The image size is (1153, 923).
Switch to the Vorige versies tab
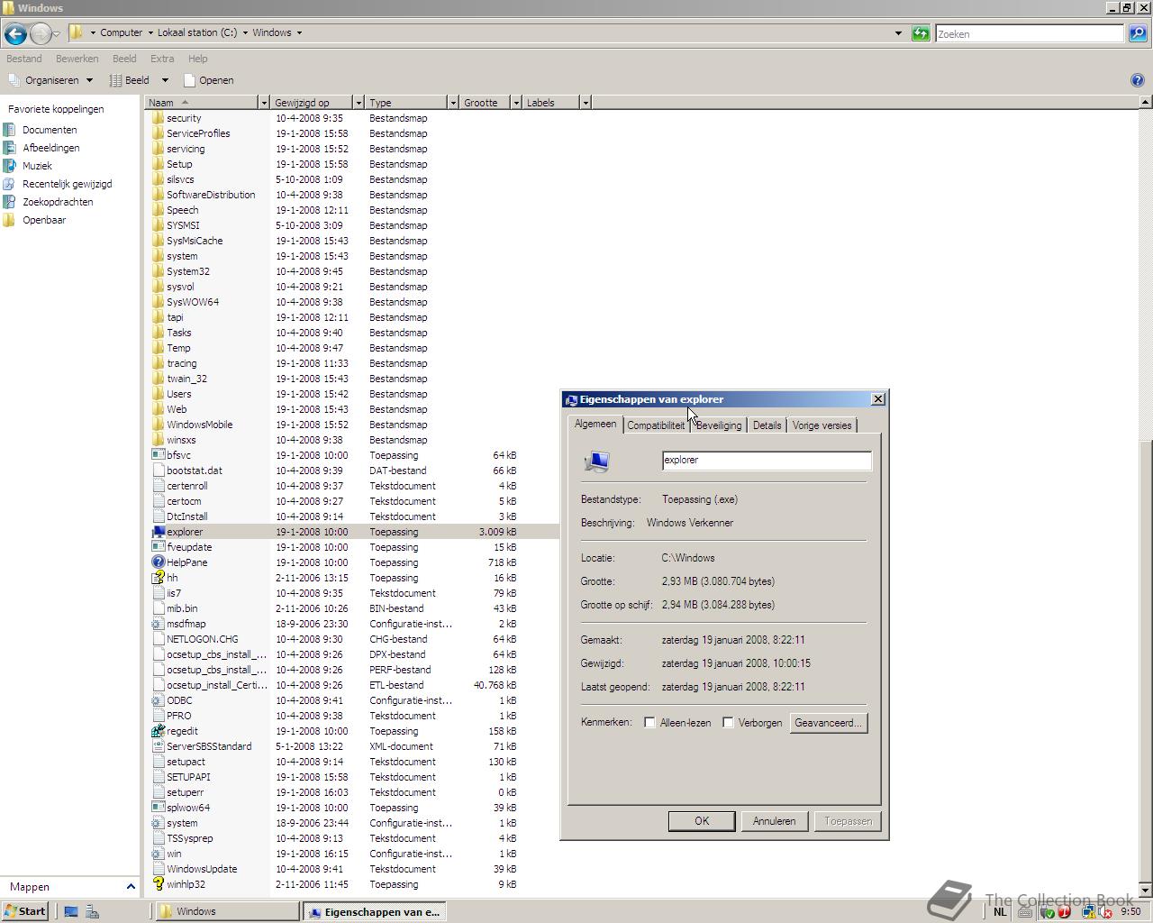coord(822,425)
